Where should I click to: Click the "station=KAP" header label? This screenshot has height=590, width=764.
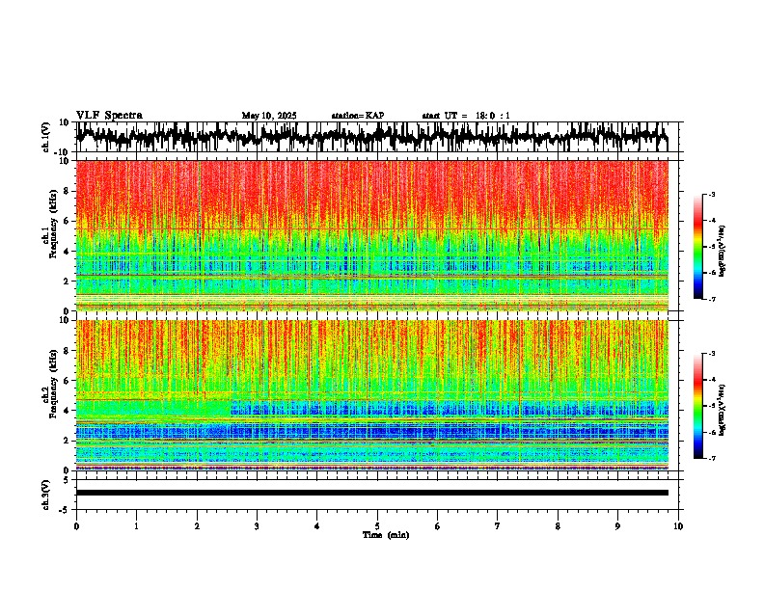click(x=358, y=116)
